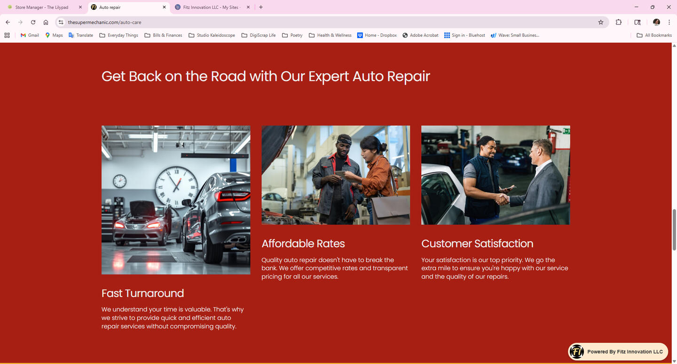
Task: Switch to Store Manager - The Lilypad tab
Action: 41,8
